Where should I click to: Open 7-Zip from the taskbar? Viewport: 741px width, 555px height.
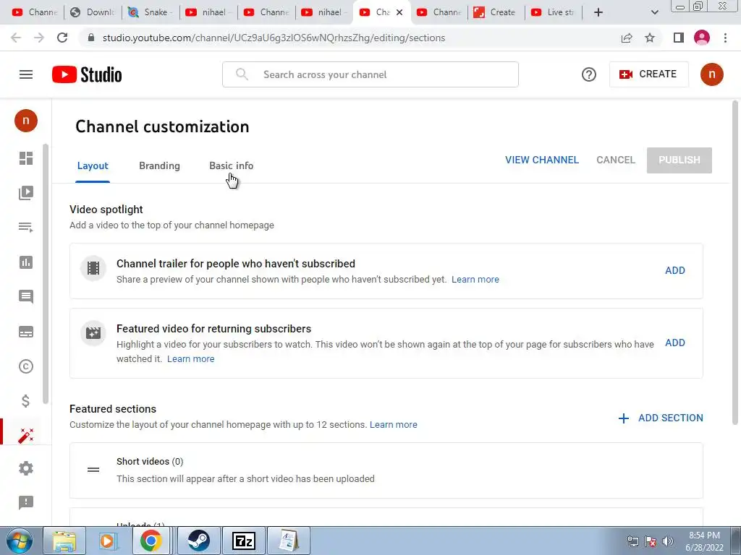coord(244,541)
